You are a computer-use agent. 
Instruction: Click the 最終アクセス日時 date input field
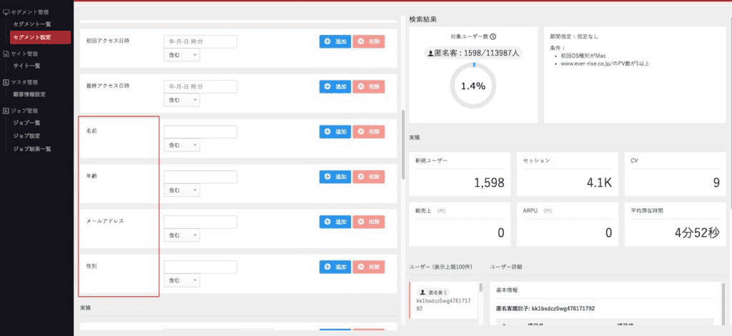[200, 86]
